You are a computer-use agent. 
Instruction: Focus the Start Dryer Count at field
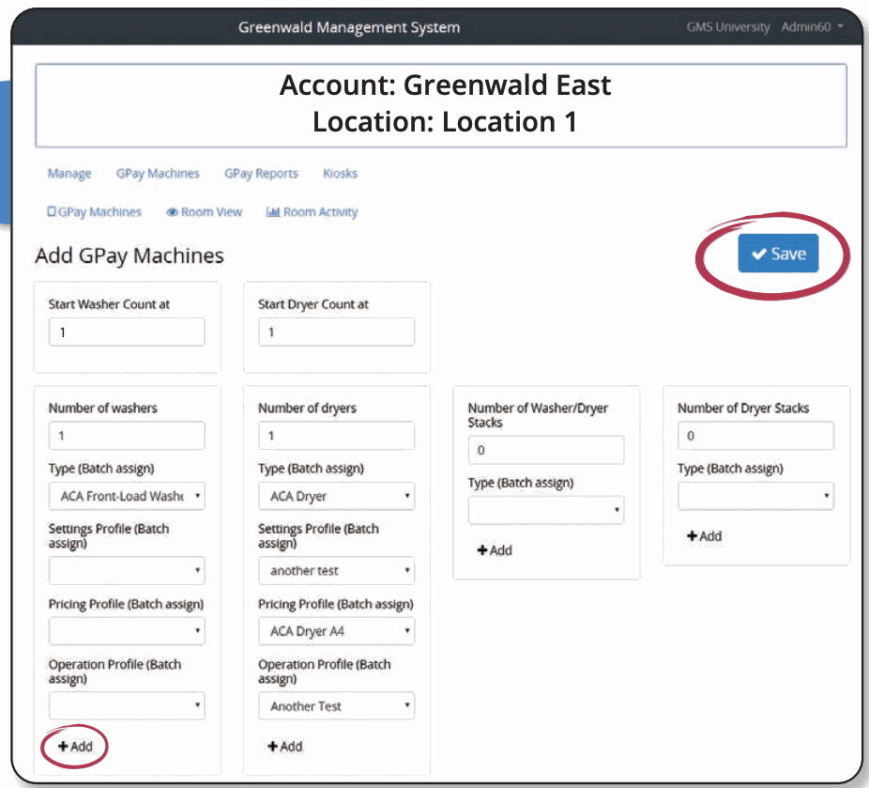[336, 332]
